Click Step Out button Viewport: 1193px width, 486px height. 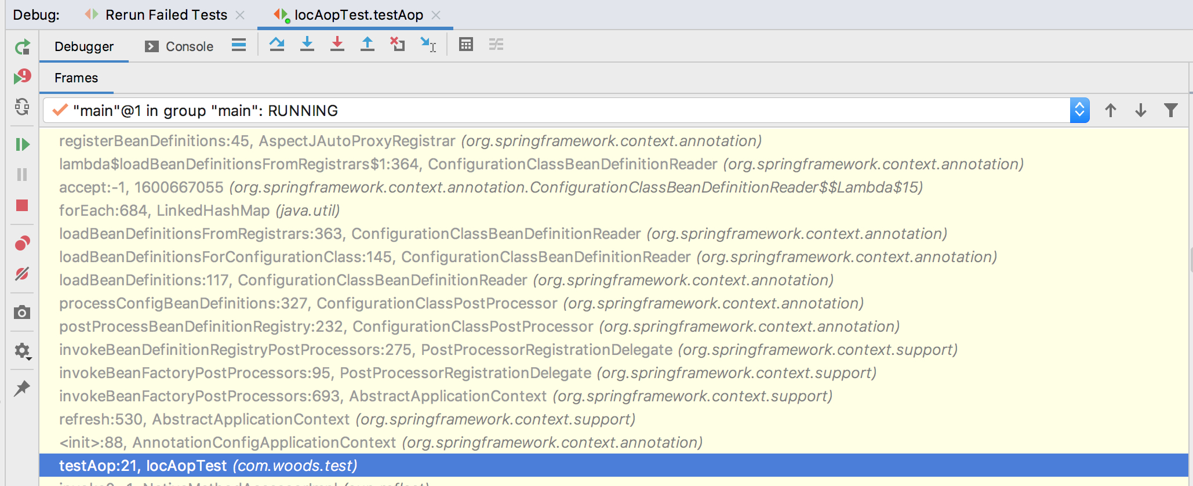click(368, 45)
